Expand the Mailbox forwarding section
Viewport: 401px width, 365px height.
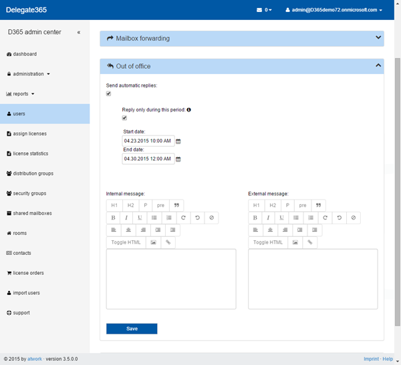coord(378,38)
